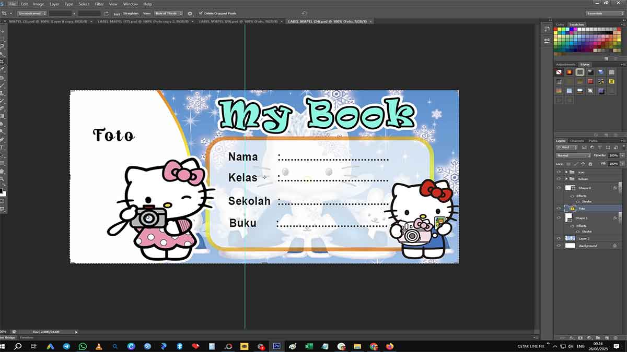Open Windows search on the taskbar
Screen dimensions: 627x352
[18, 346]
